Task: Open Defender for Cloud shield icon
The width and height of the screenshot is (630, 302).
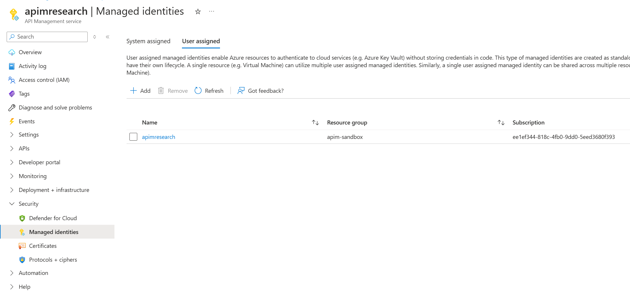Action: tap(22, 218)
